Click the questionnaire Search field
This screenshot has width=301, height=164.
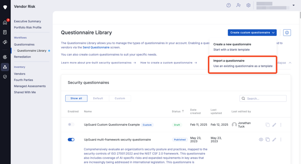click(x=263, y=99)
